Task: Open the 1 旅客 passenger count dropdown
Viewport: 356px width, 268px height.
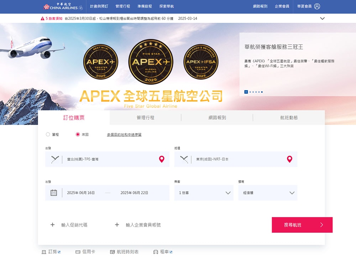Action: click(204, 193)
